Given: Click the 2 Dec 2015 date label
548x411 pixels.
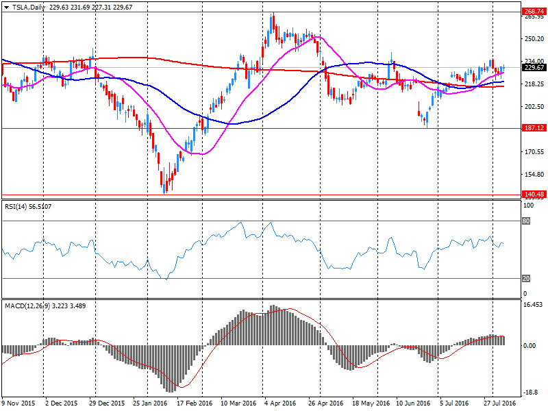Looking at the screenshot, I should pyautogui.click(x=61, y=403).
